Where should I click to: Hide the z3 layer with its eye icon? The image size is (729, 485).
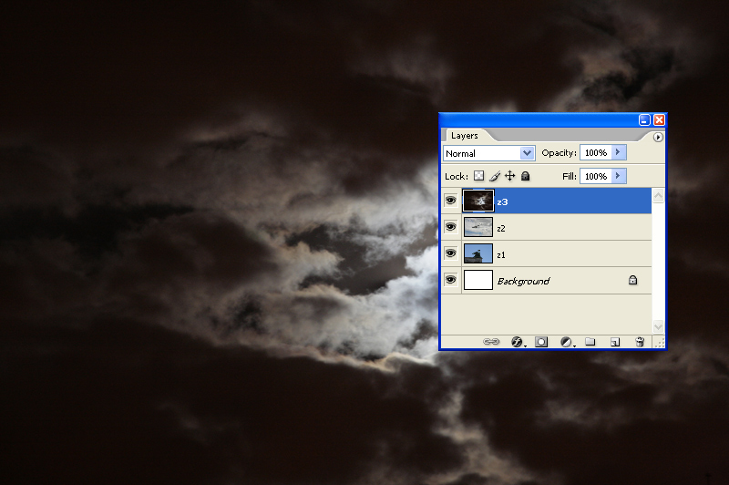pos(450,201)
